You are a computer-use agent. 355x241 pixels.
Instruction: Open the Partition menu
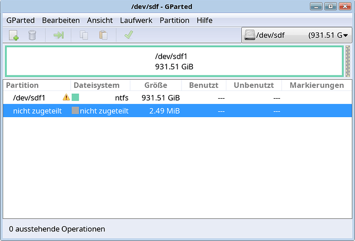tap(174, 21)
